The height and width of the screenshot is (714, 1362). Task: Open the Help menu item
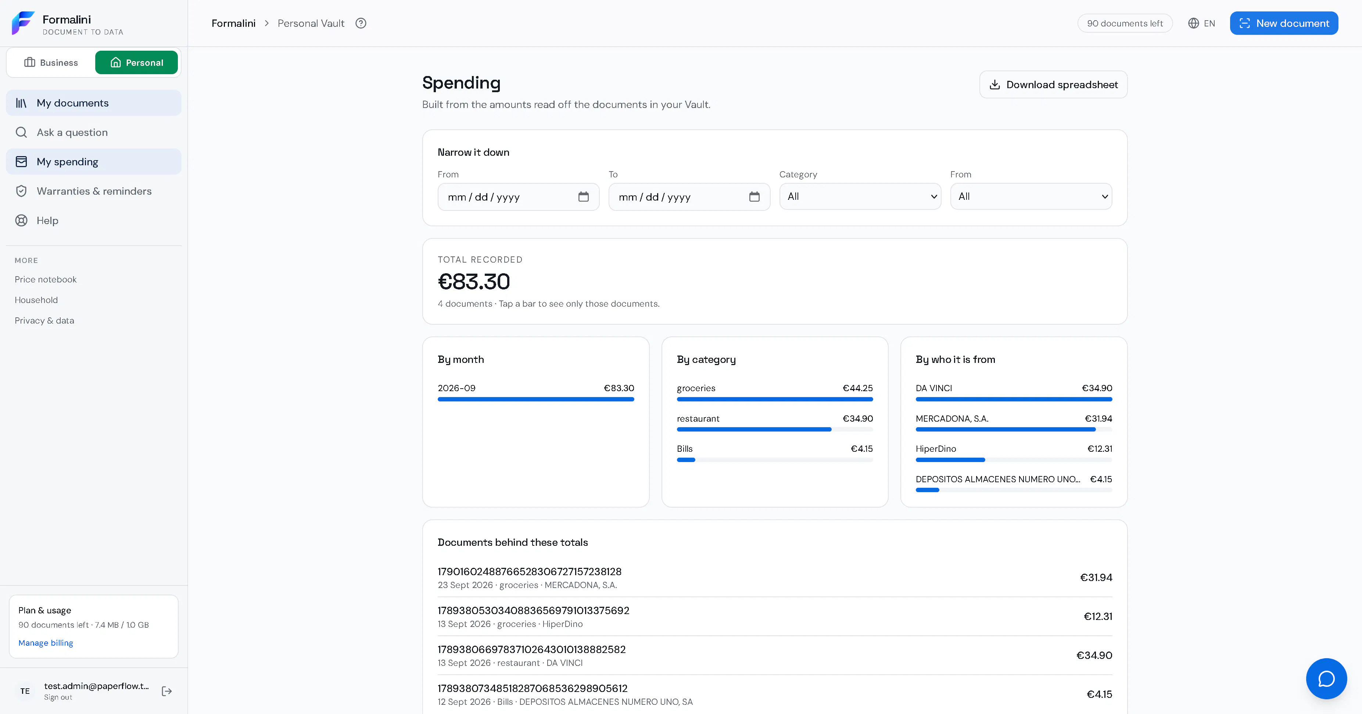94,220
